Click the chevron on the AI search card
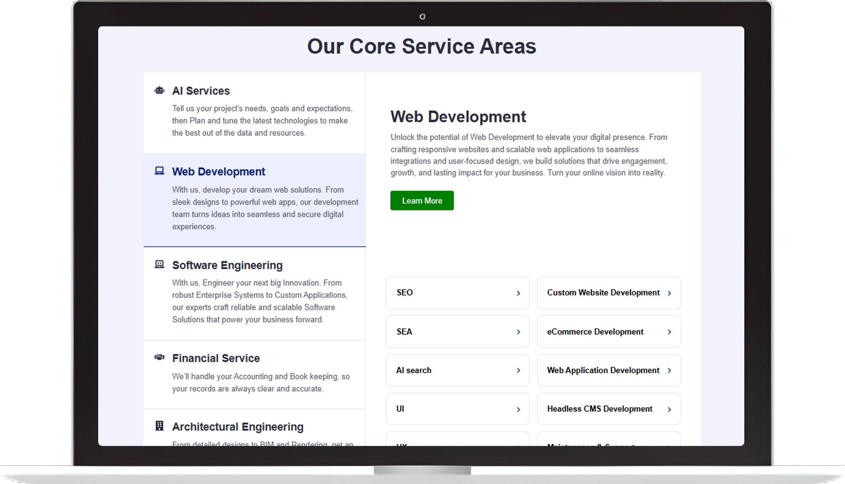This screenshot has width=845, height=484. tap(518, 370)
